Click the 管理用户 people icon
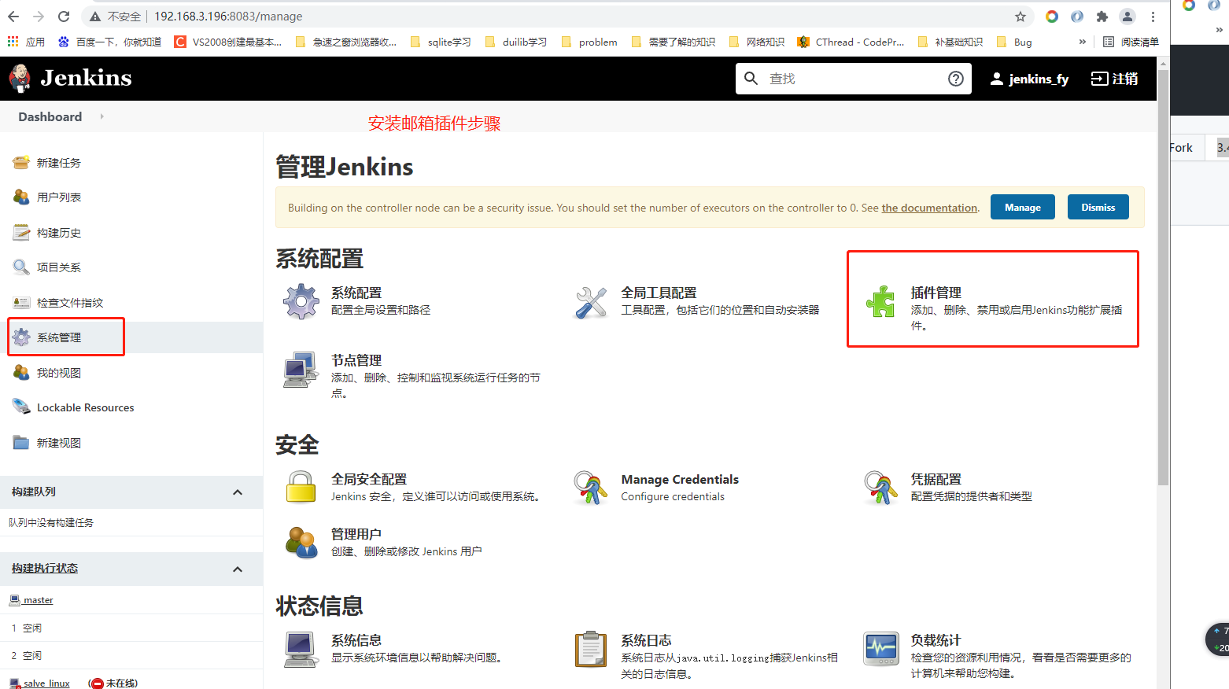Image resolution: width=1229 pixels, height=689 pixels. (301, 543)
